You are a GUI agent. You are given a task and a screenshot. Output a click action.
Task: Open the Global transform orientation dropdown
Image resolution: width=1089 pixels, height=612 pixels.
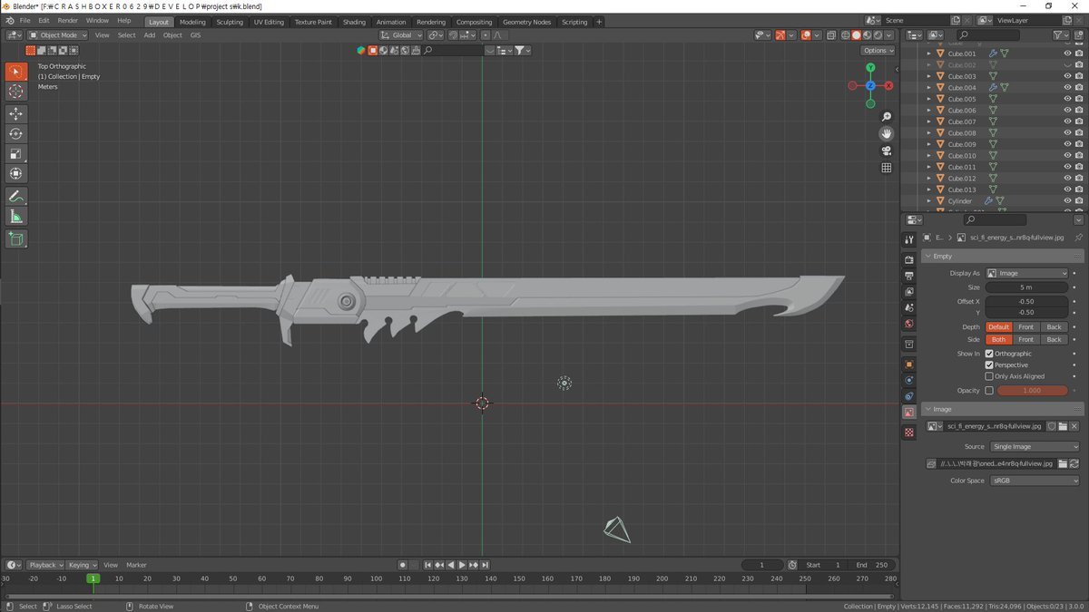pyautogui.click(x=400, y=35)
